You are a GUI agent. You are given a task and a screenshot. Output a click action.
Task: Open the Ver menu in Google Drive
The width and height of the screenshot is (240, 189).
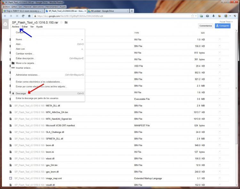(32, 27)
